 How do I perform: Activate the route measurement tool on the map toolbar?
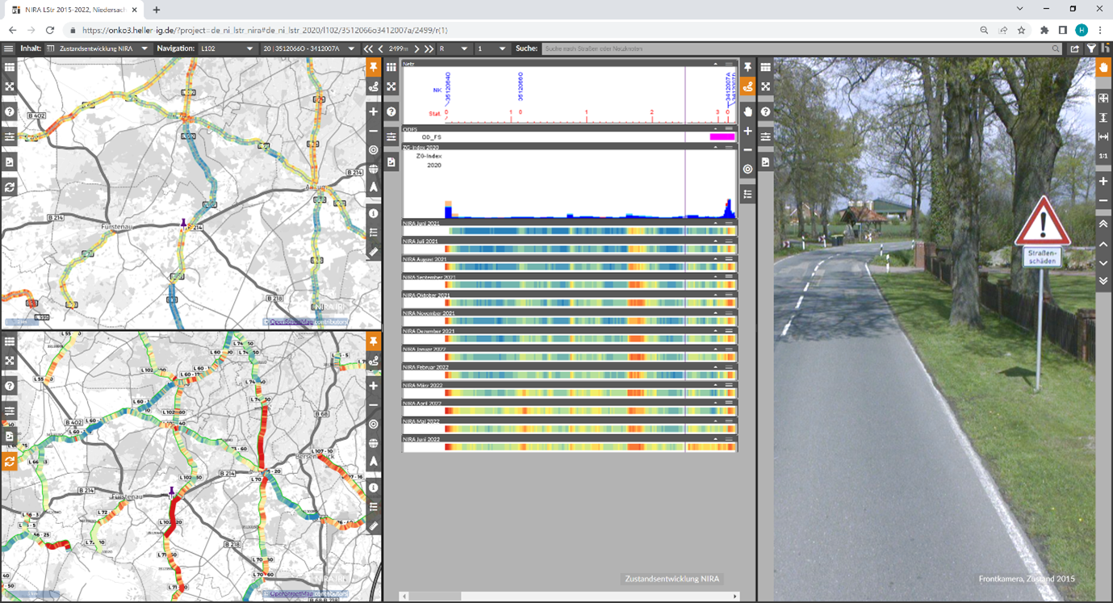(372, 86)
